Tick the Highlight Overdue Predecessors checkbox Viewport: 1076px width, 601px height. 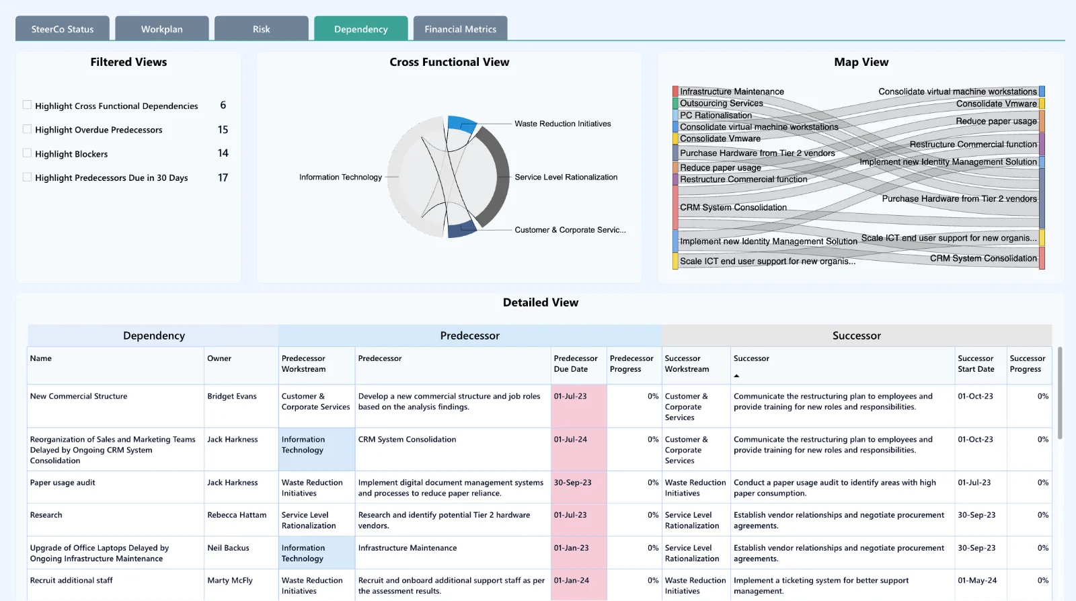27,129
